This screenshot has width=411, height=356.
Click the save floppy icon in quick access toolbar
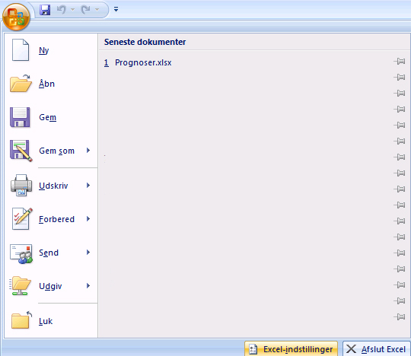(45, 10)
